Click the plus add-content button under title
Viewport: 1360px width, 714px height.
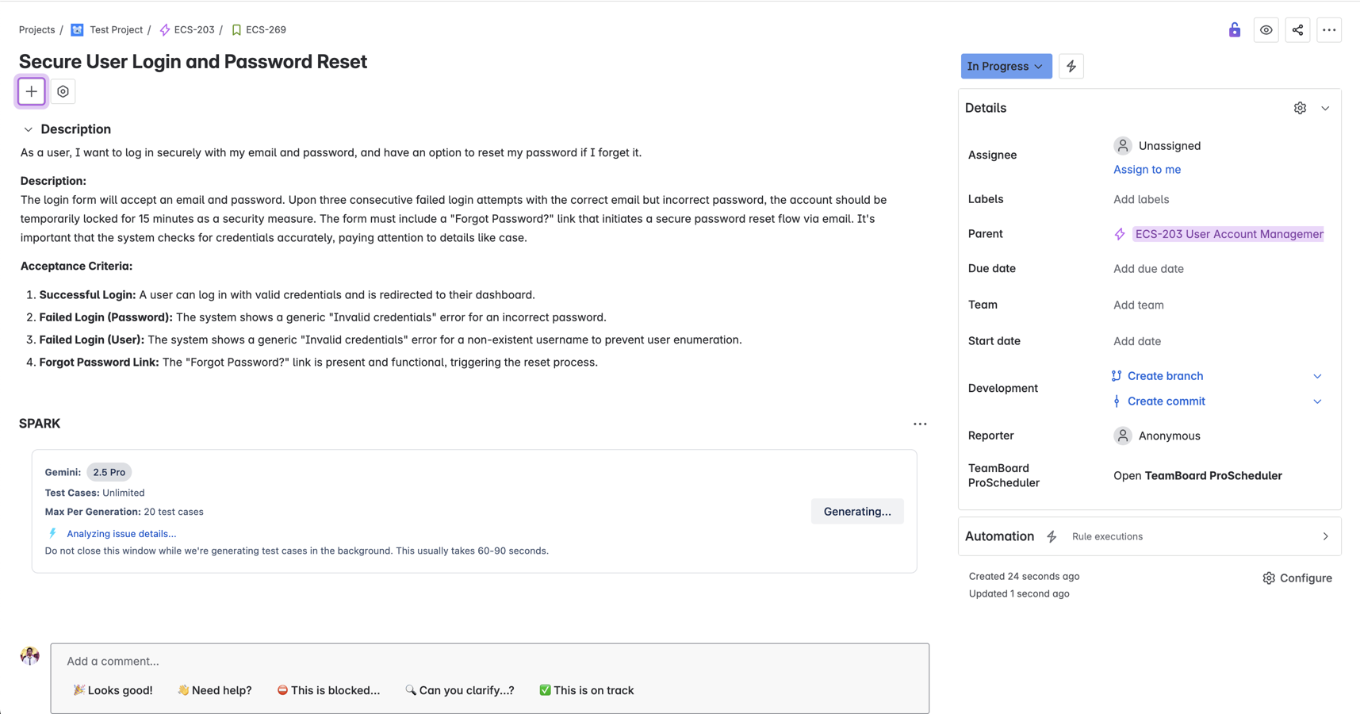coord(32,91)
